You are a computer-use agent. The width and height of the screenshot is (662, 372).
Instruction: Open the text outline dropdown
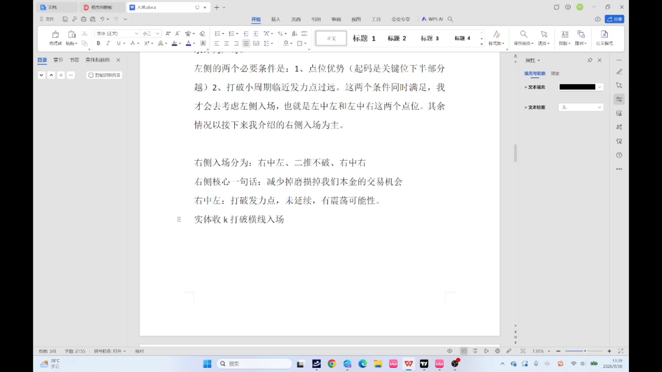(581, 107)
